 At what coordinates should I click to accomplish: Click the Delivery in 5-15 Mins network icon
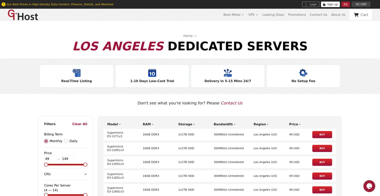[228, 73]
